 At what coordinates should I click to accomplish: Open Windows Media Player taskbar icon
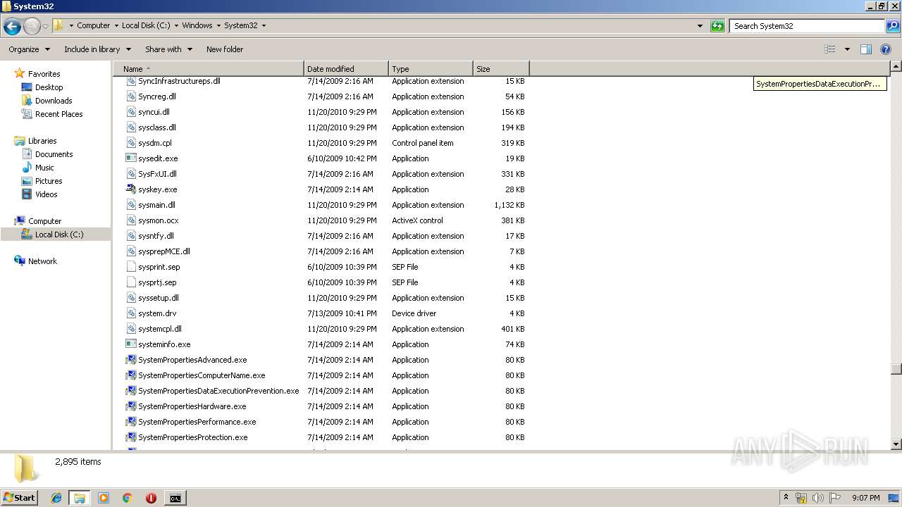pyautogui.click(x=104, y=498)
